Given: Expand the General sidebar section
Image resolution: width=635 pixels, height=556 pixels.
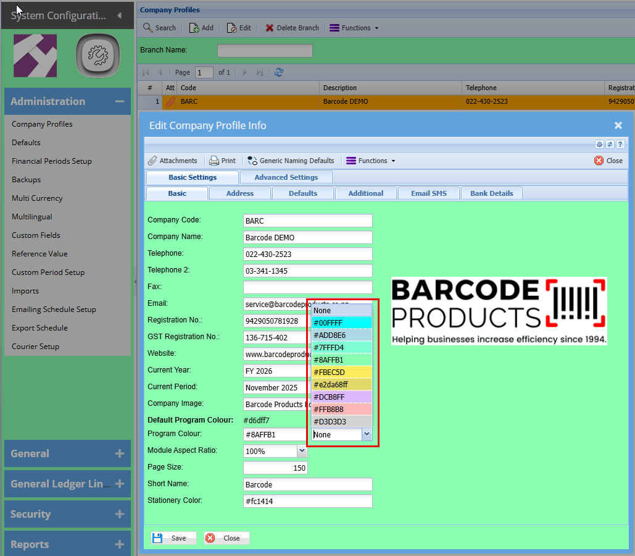Looking at the screenshot, I should (119, 453).
